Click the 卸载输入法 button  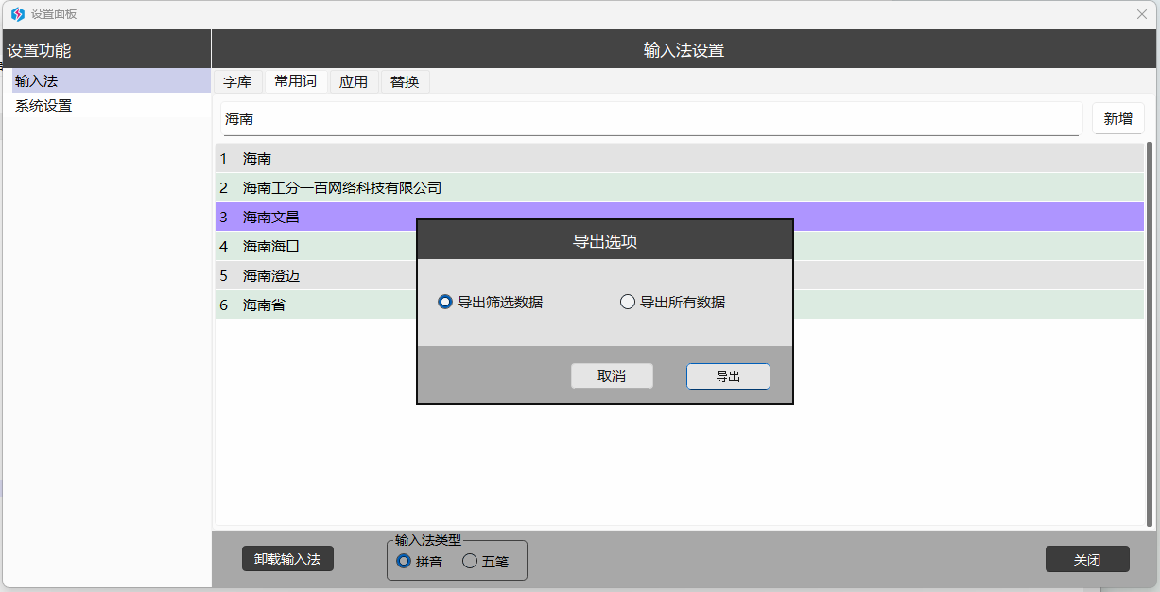pyautogui.click(x=287, y=559)
